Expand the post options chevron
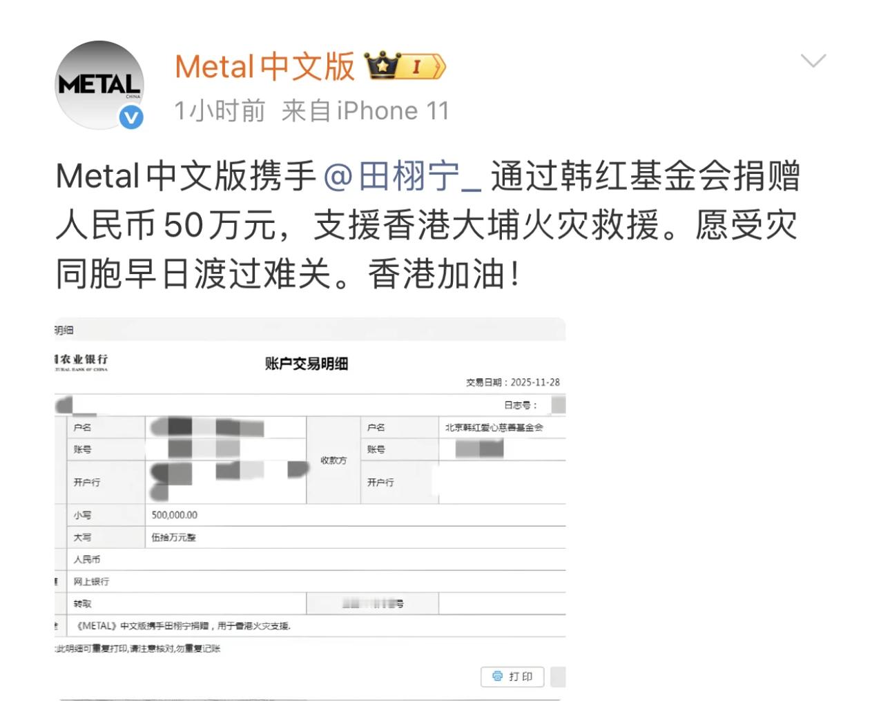Image resolution: width=881 pixels, height=704 pixels. point(813,61)
